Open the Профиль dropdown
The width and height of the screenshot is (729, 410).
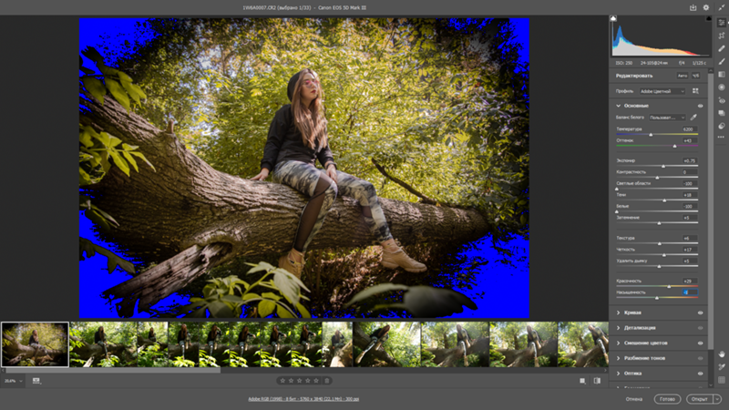click(x=662, y=91)
